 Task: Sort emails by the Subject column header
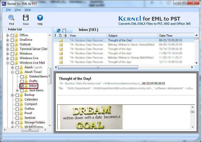[132, 36]
